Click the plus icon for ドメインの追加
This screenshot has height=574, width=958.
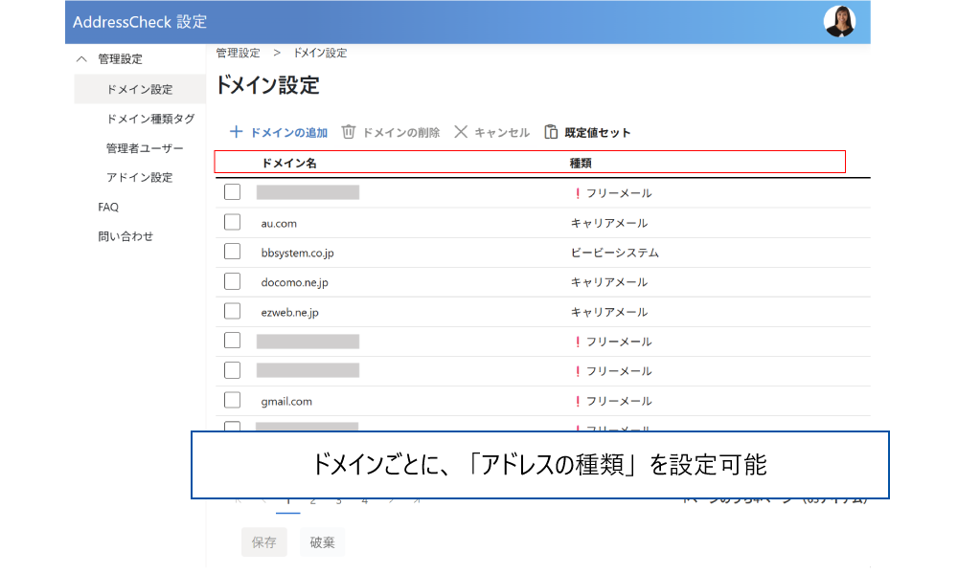click(x=236, y=132)
